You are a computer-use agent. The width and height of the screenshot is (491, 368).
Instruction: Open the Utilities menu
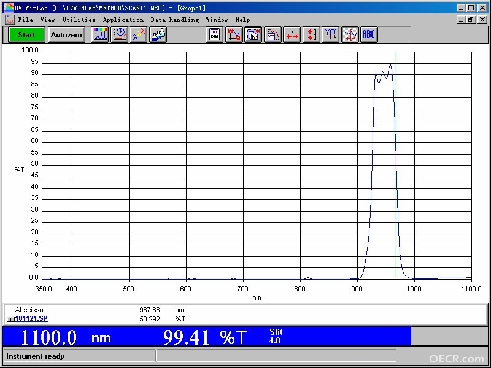pos(79,20)
